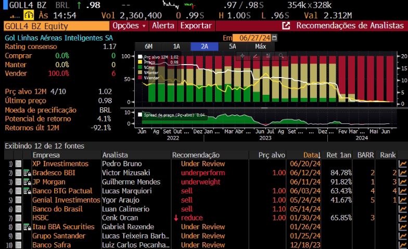Viewport: 408px width, 249px height.
Task: Toggle the Prç alvo 12M legend series
Action: coord(140,57)
